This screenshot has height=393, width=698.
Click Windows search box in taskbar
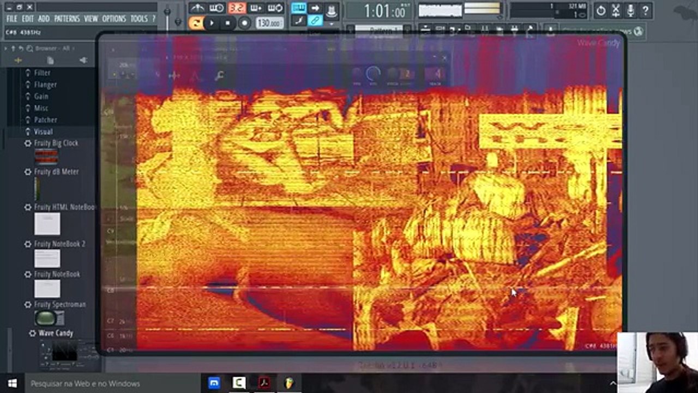click(85, 384)
